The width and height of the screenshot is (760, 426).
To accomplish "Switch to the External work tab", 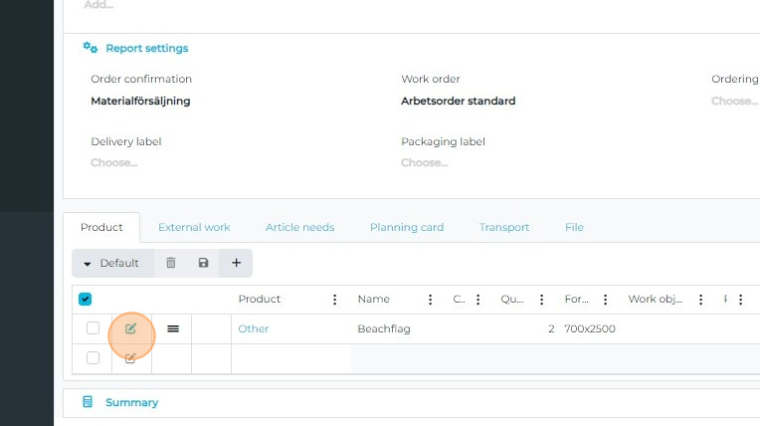I will (194, 227).
